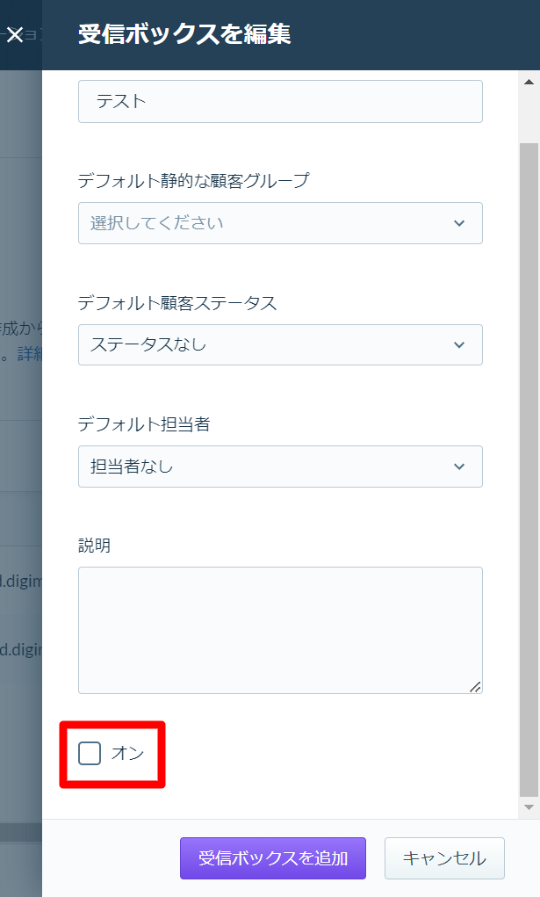Open the デフォルト静的な顧客グループ selector
The width and height of the screenshot is (540, 897).
pos(279,223)
